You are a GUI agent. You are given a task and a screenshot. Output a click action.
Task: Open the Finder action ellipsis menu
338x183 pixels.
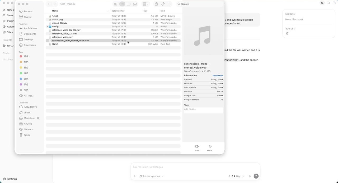[x=169, y=4]
